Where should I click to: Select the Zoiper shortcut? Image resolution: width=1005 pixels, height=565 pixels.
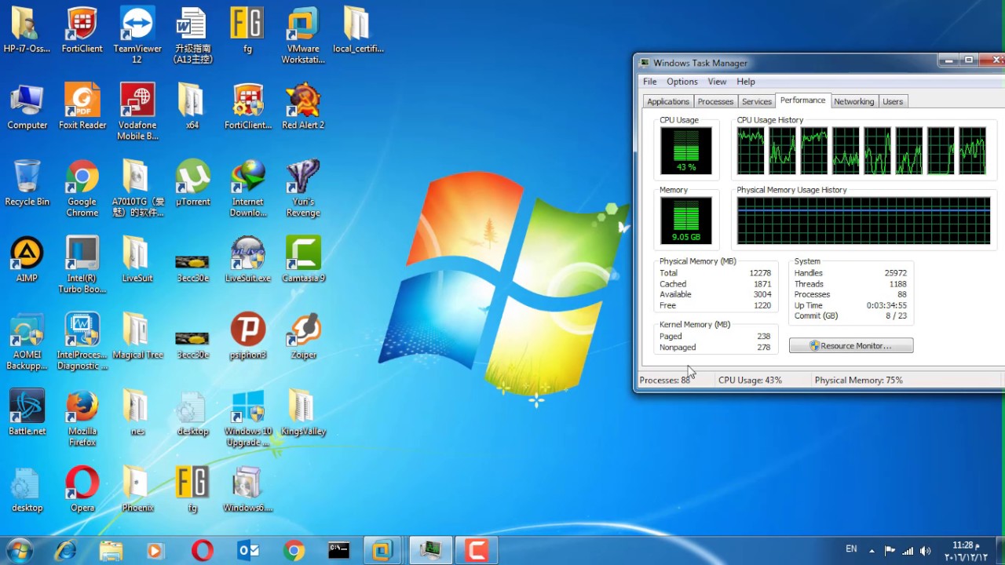(303, 337)
